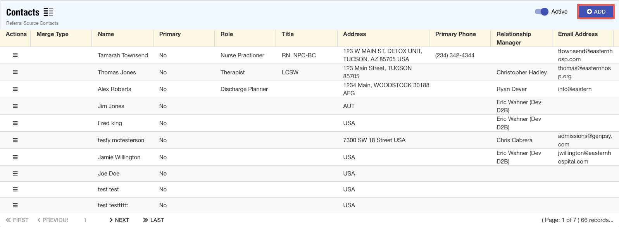
Task: Go to the NEXT page
Action: click(119, 220)
